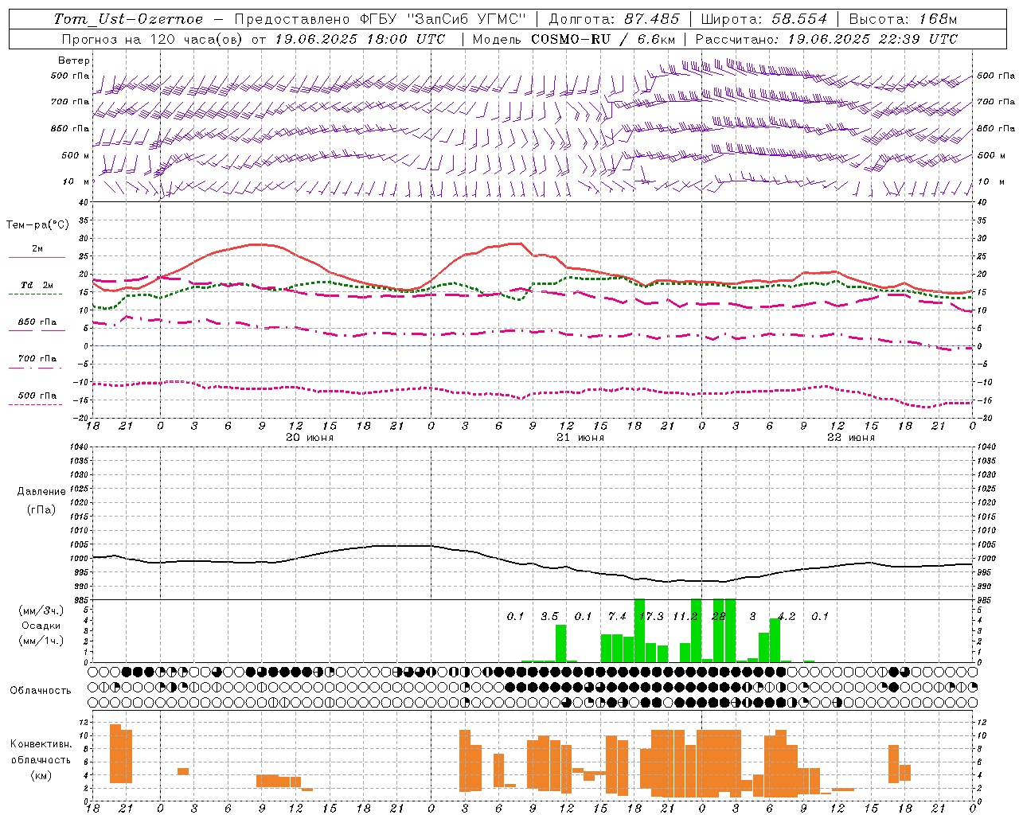This screenshot has height=815, width=1019.
Task: Click the '20 июня' date label
Action: point(310,438)
